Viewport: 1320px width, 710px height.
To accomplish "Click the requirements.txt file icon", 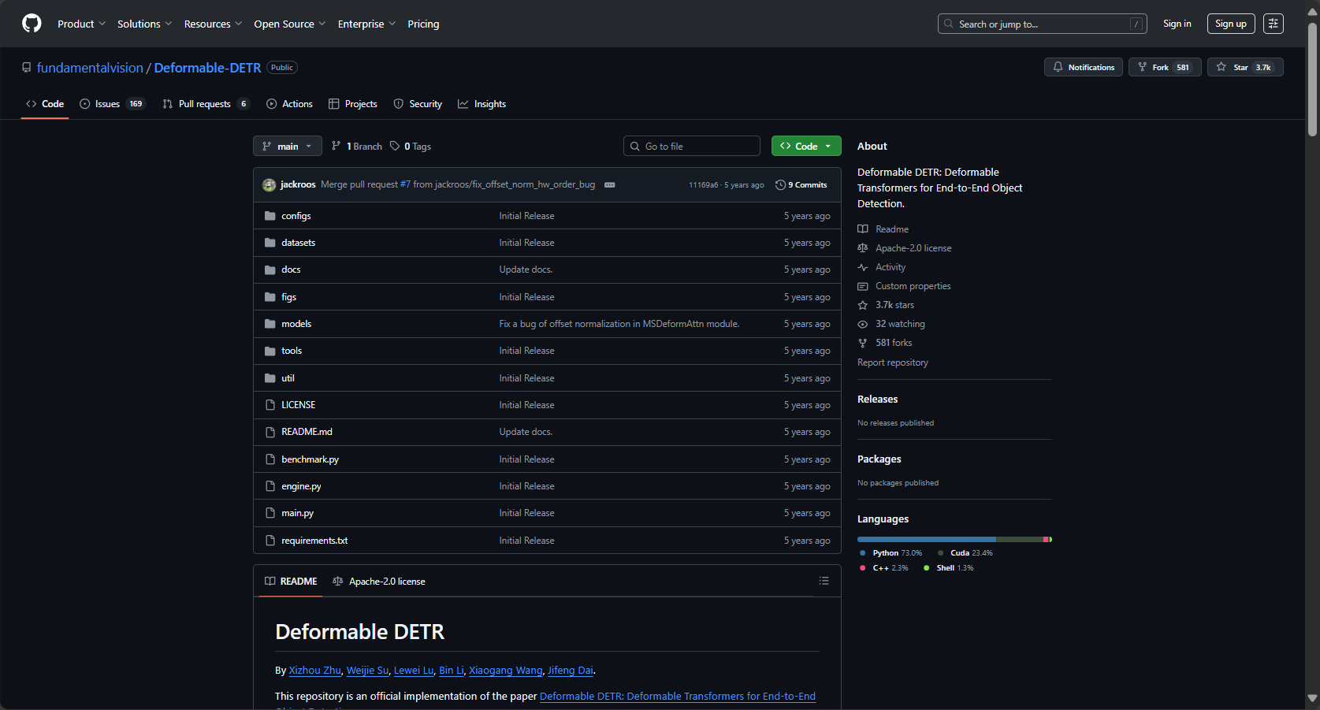I will pos(270,541).
